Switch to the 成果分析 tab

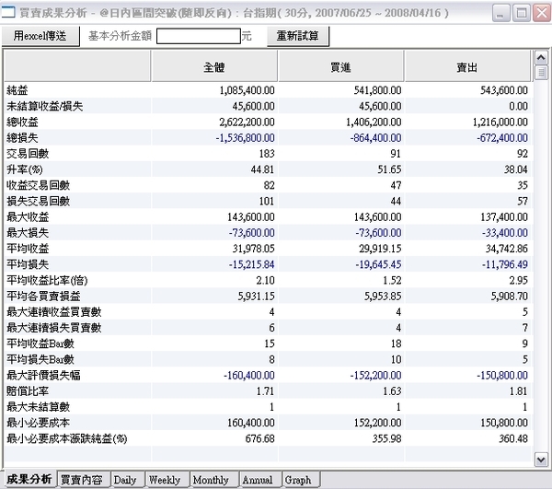(x=29, y=479)
